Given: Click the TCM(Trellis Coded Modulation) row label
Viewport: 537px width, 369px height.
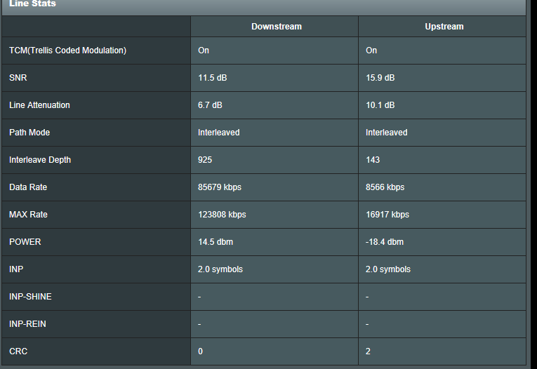Looking at the screenshot, I should point(67,51).
